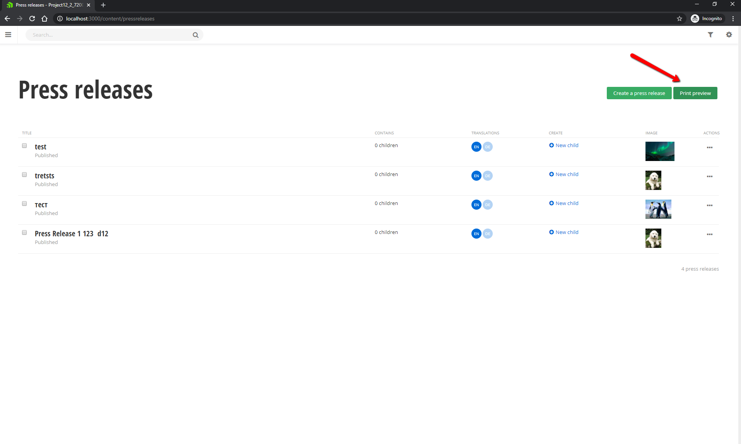Click Create a press release button
The height and width of the screenshot is (444, 741).
[x=639, y=93]
